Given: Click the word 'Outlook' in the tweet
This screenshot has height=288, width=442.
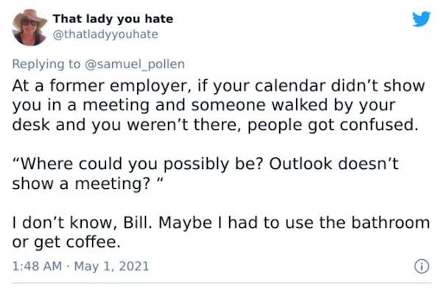Looking at the screenshot, I should pos(301,164).
